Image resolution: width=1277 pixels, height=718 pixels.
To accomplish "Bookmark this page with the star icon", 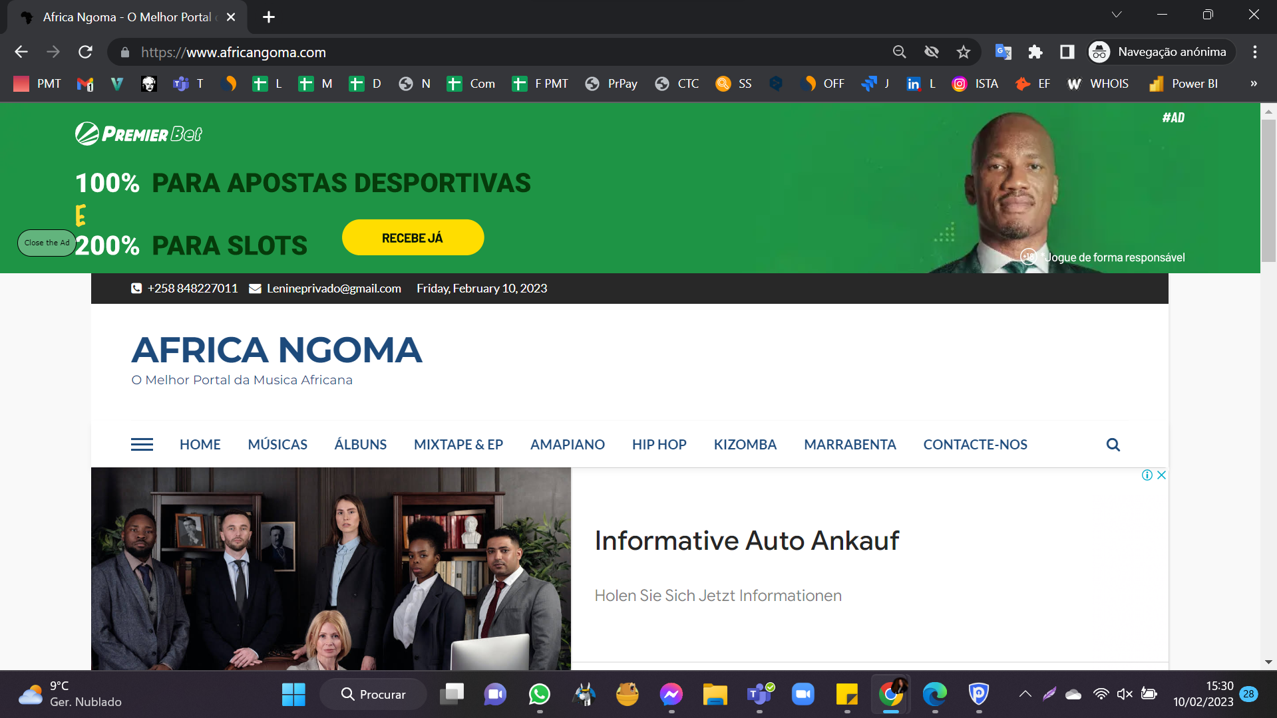I will coord(963,52).
